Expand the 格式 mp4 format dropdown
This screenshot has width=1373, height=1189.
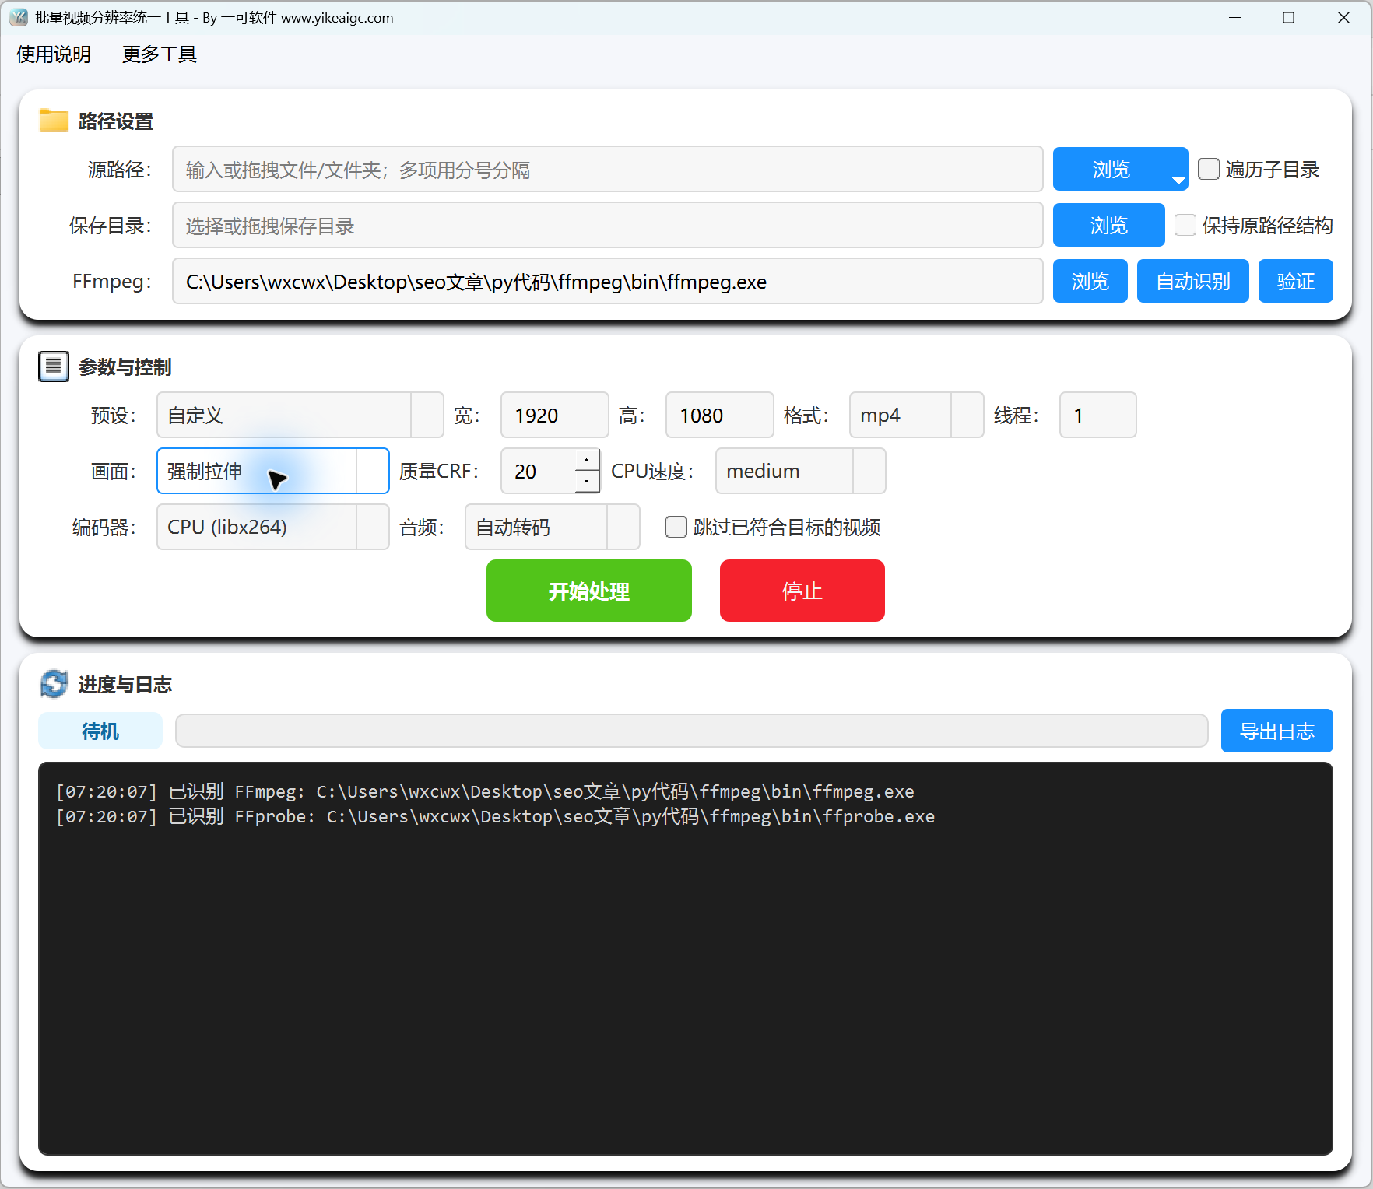[917, 415]
